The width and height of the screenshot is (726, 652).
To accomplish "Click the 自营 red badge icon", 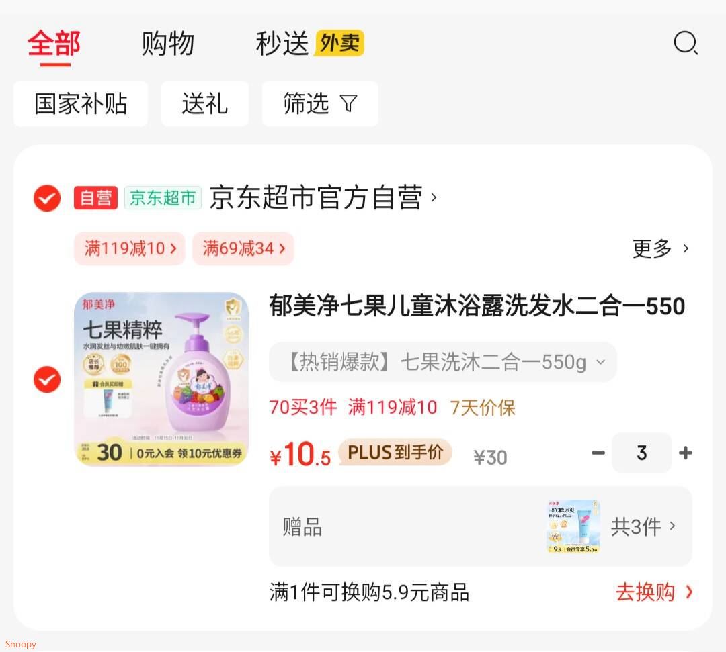I will tap(95, 198).
